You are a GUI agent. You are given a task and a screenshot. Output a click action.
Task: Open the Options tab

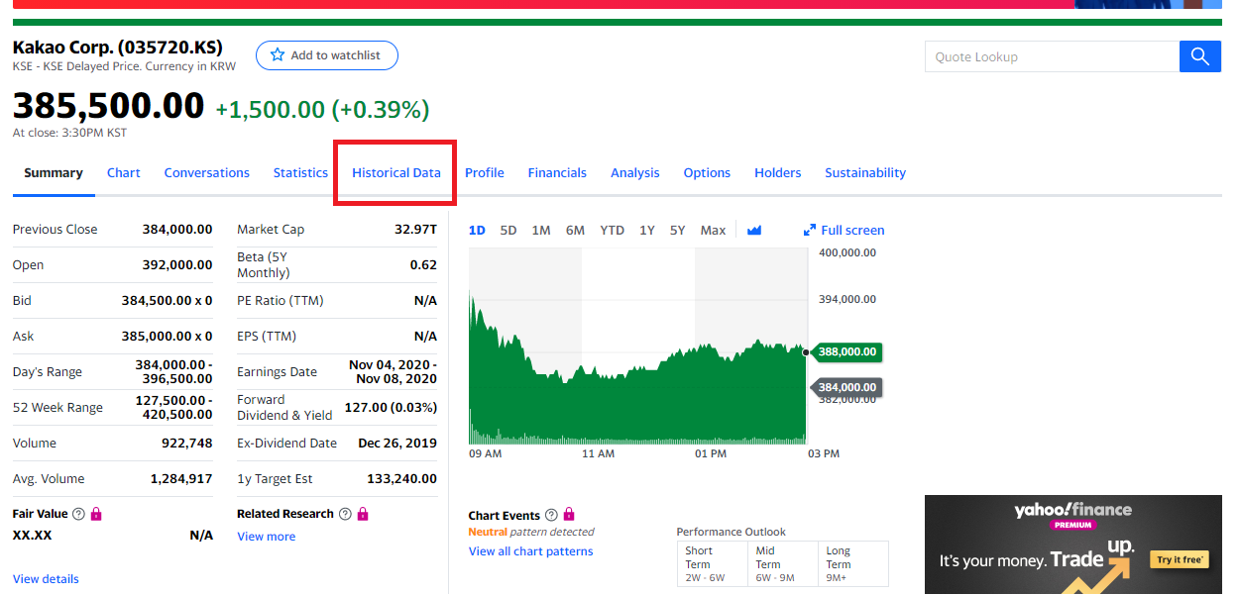[x=707, y=172]
